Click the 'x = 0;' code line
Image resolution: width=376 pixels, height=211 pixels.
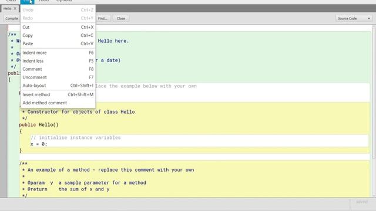pos(39,144)
